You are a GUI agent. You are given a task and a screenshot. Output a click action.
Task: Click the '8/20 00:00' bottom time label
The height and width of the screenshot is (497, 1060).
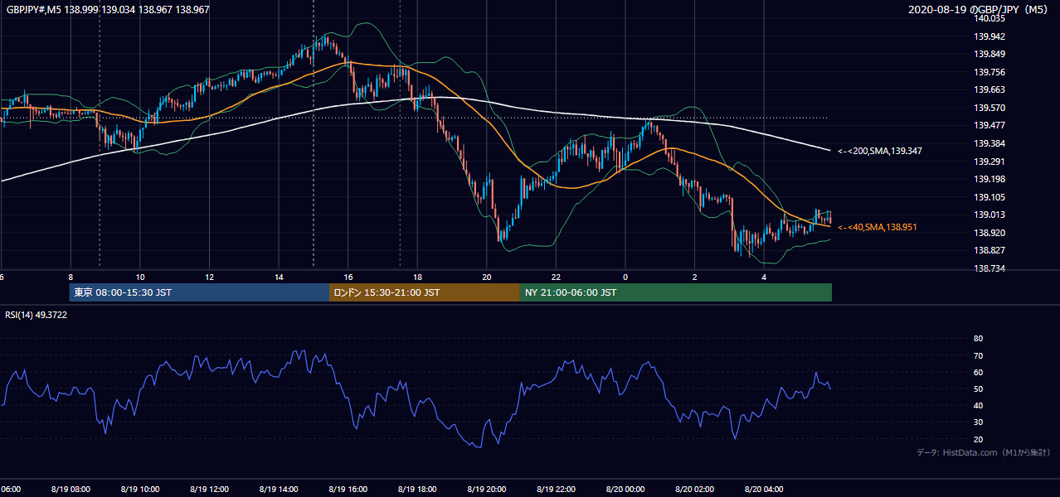click(x=625, y=490)
